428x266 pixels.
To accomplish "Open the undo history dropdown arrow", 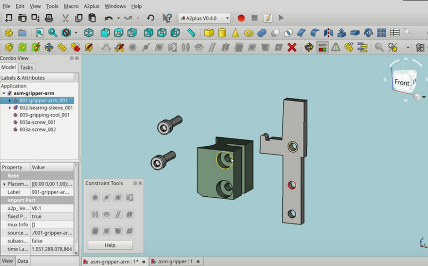I will pos(118,18).
